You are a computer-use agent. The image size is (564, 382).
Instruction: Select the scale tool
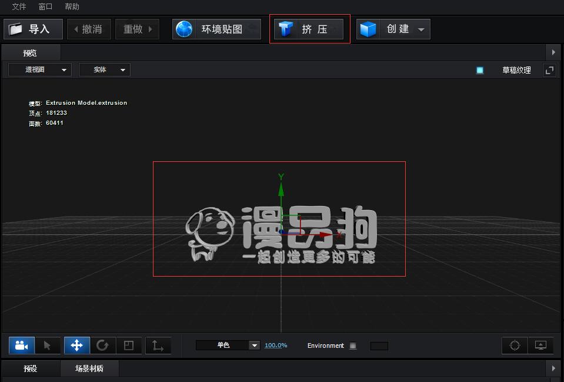(129, 346)
